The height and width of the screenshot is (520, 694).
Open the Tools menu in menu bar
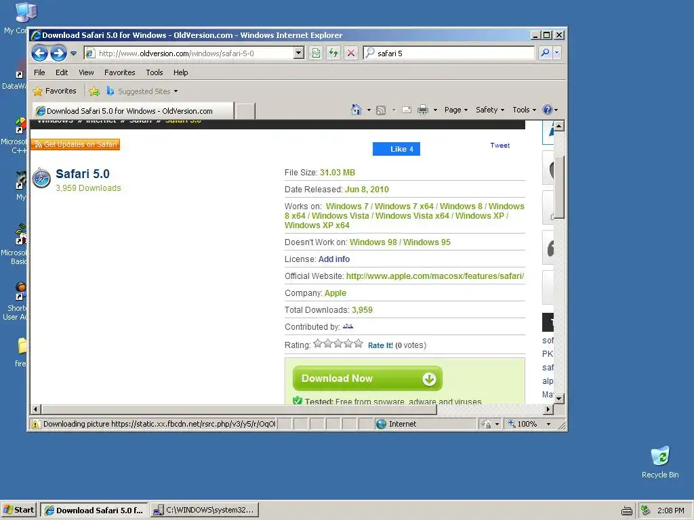(155, 72)
